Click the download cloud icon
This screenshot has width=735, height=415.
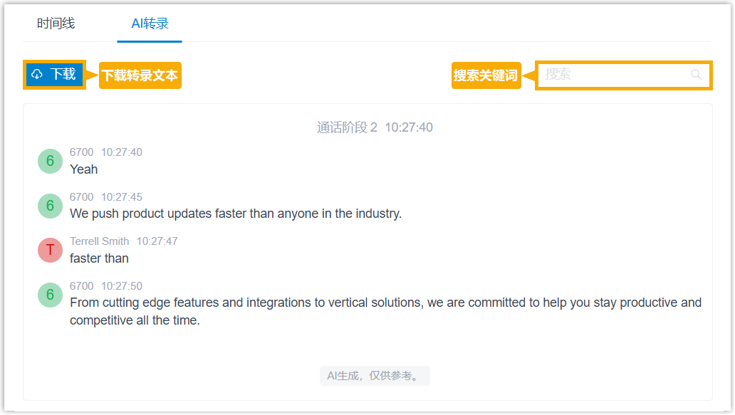click(37, 75)
